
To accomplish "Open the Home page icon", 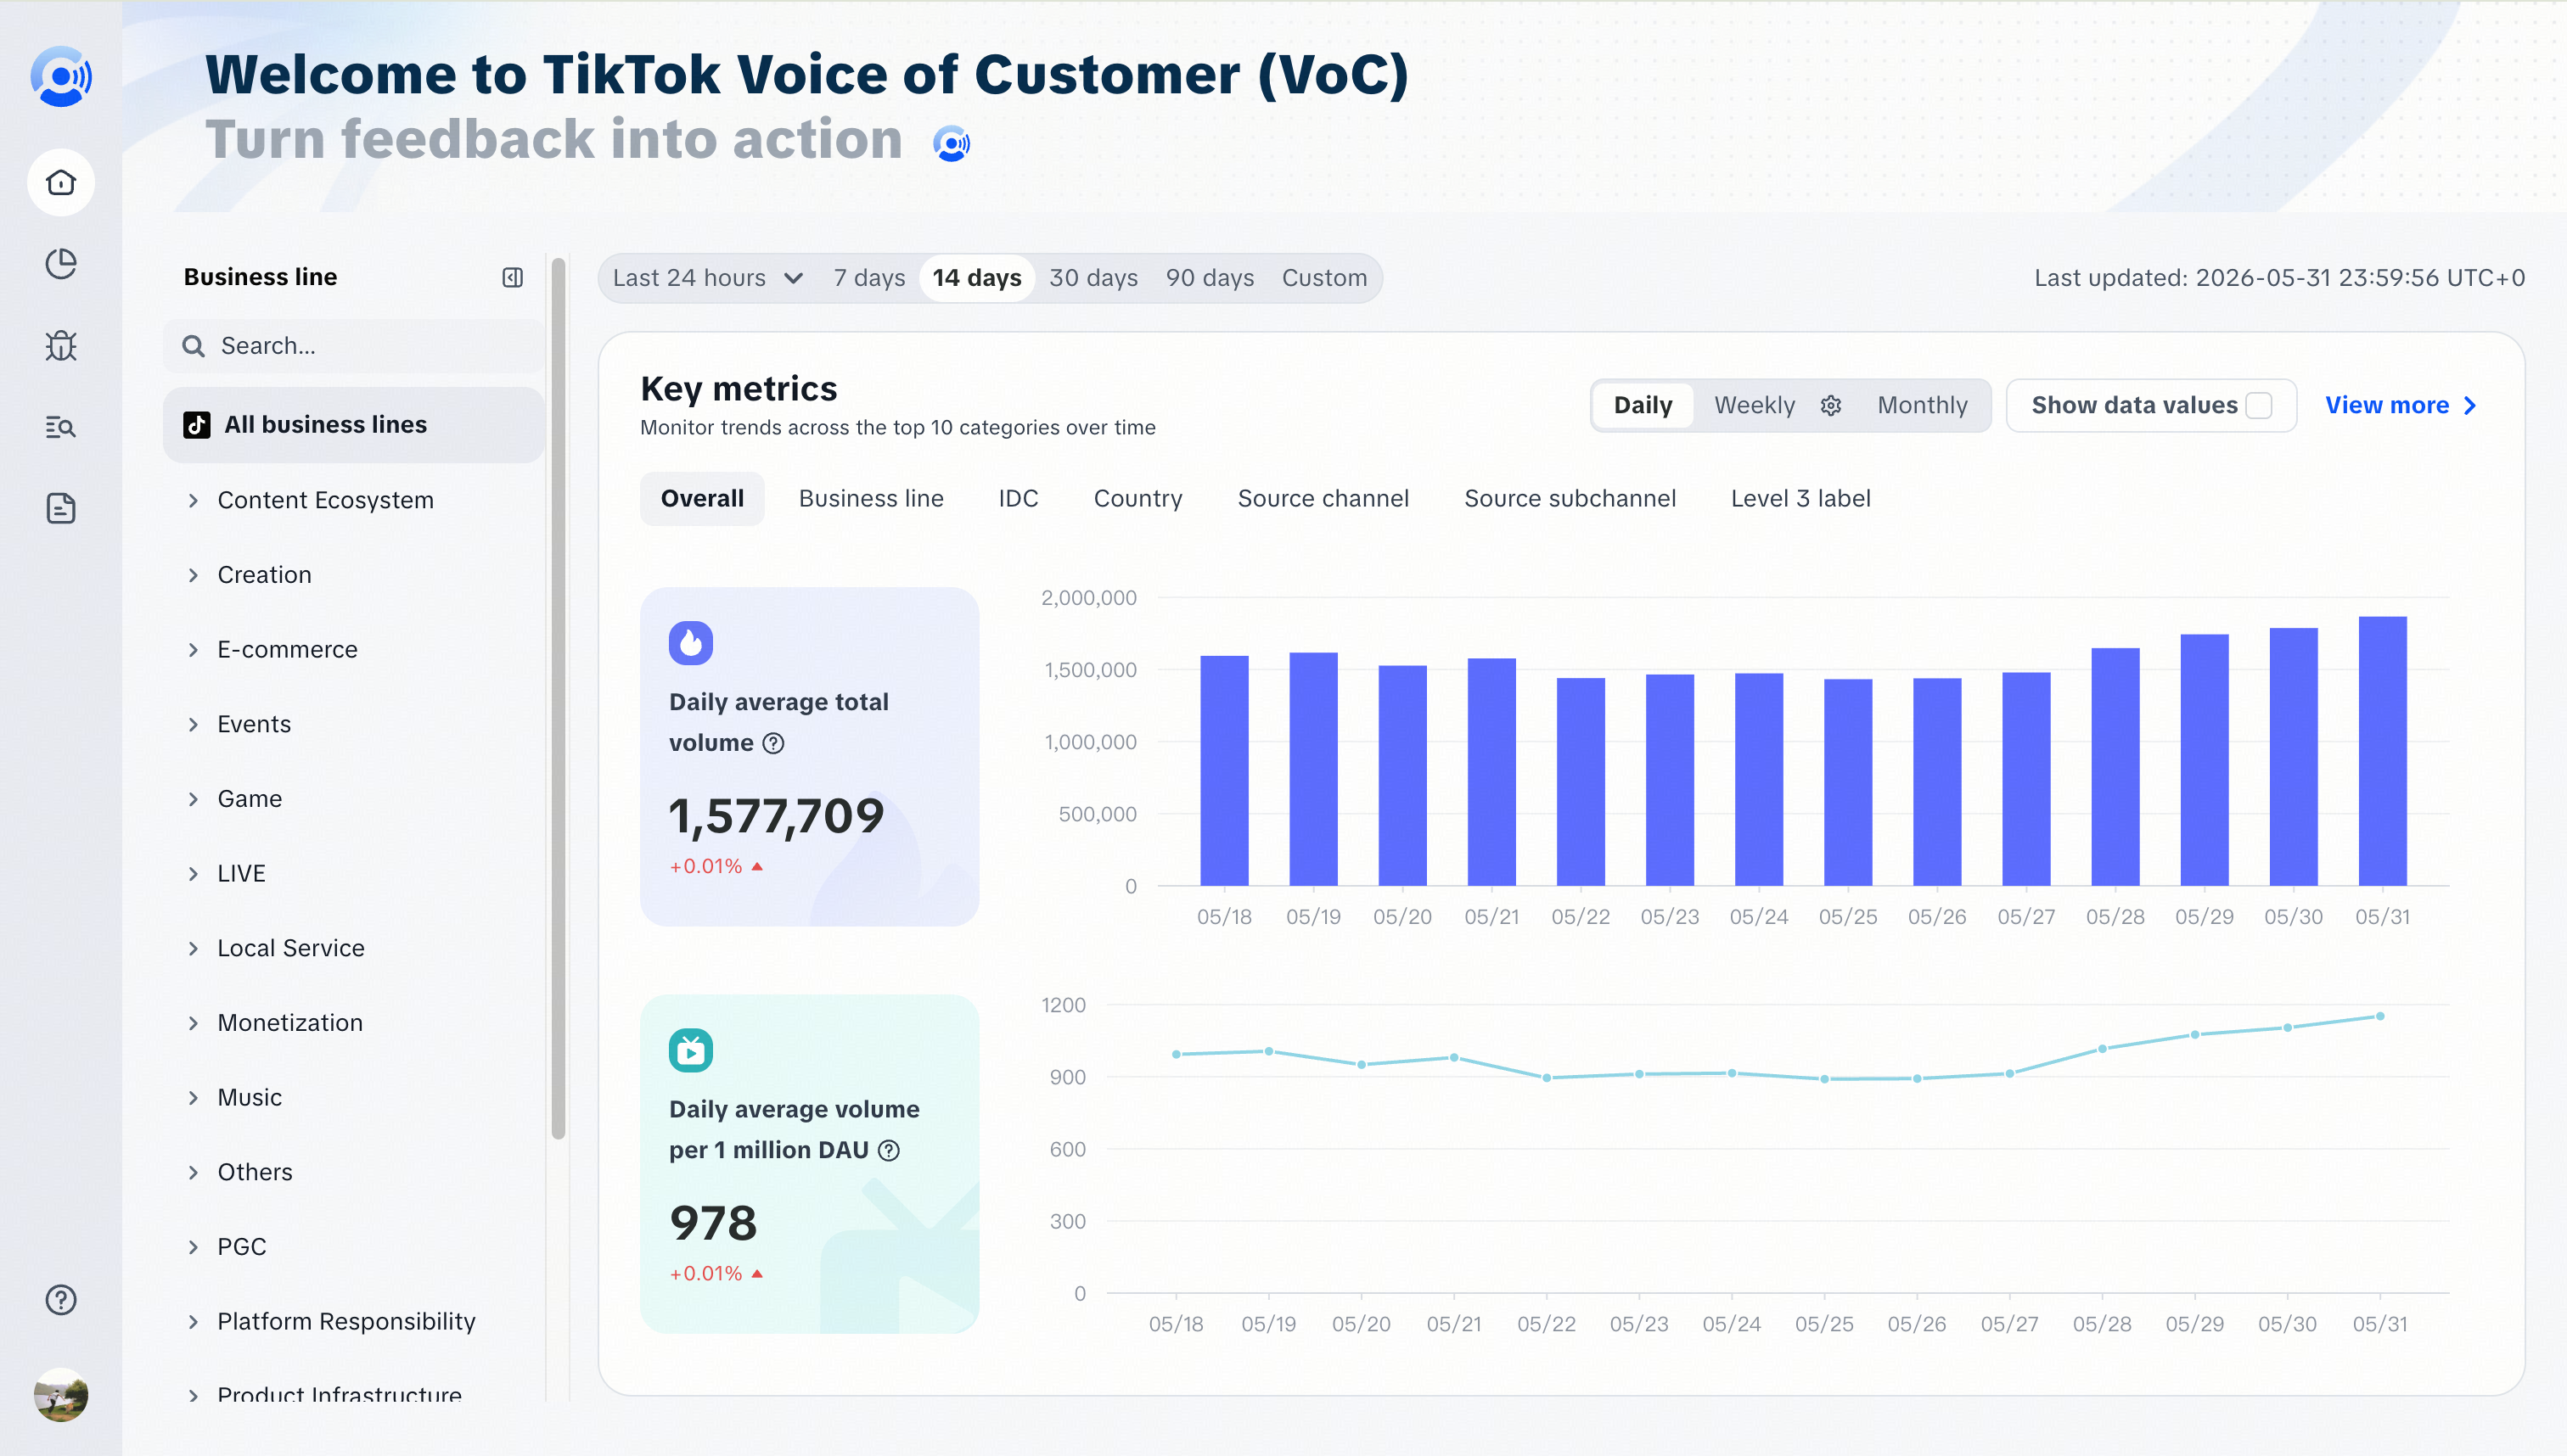I will pyautogui.click(x=61, y=182).
